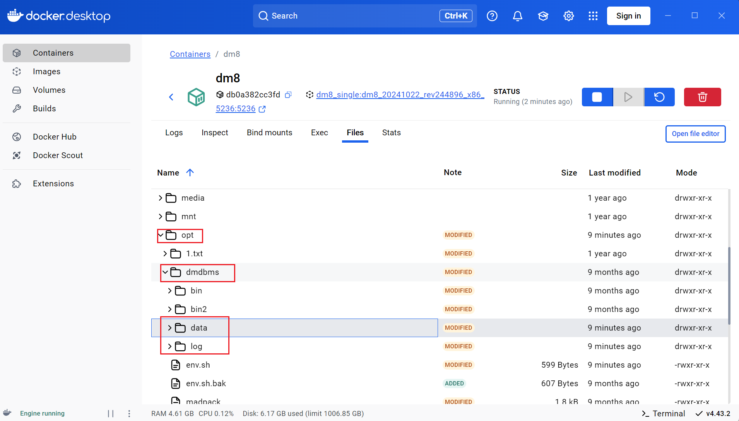Click the v4.43.2 version indicator
This screenshot has width=739, height=421.
(x=713, y=414)
